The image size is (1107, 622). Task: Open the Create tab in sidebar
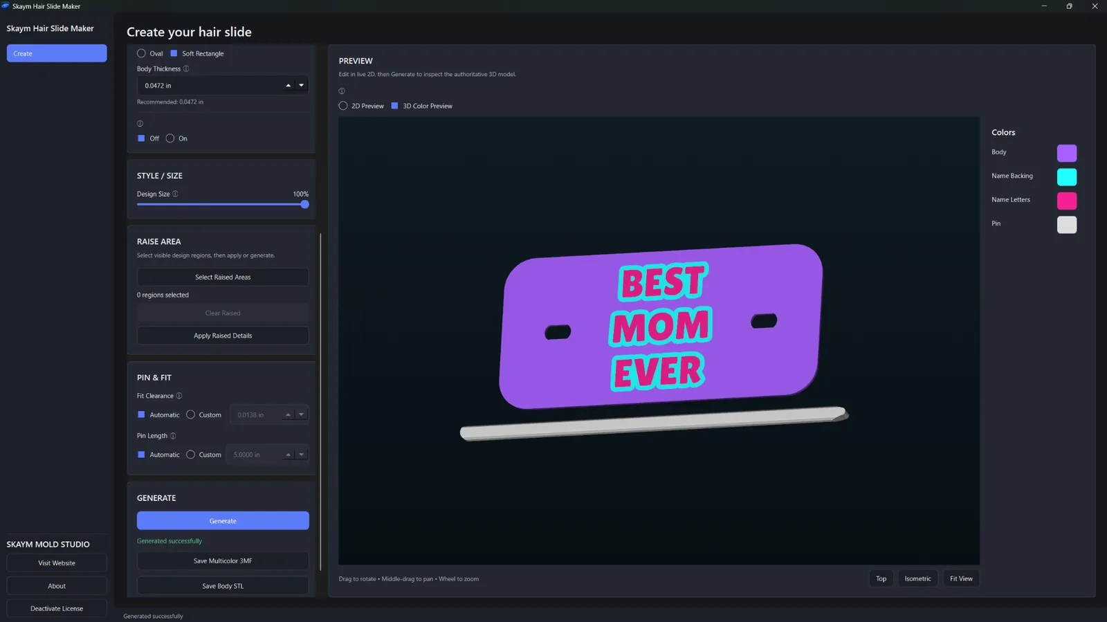57,53
